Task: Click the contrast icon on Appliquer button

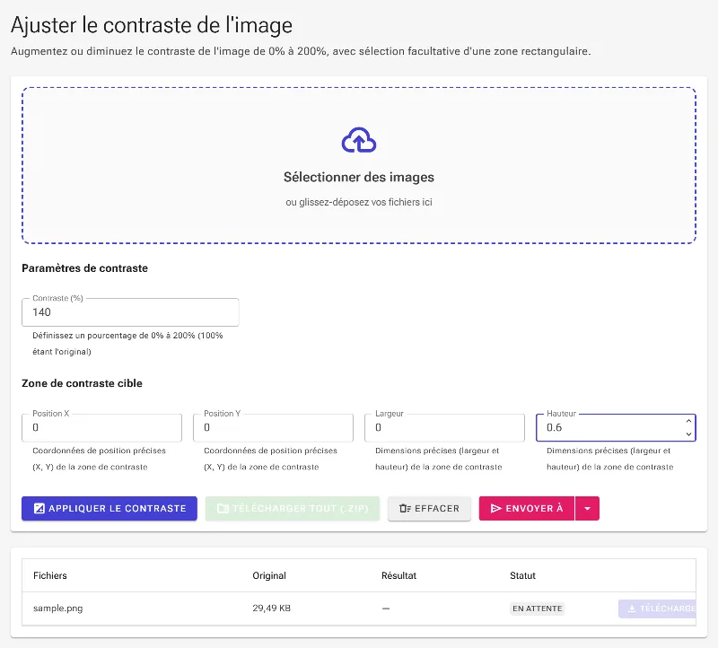Action: (39, 508)
